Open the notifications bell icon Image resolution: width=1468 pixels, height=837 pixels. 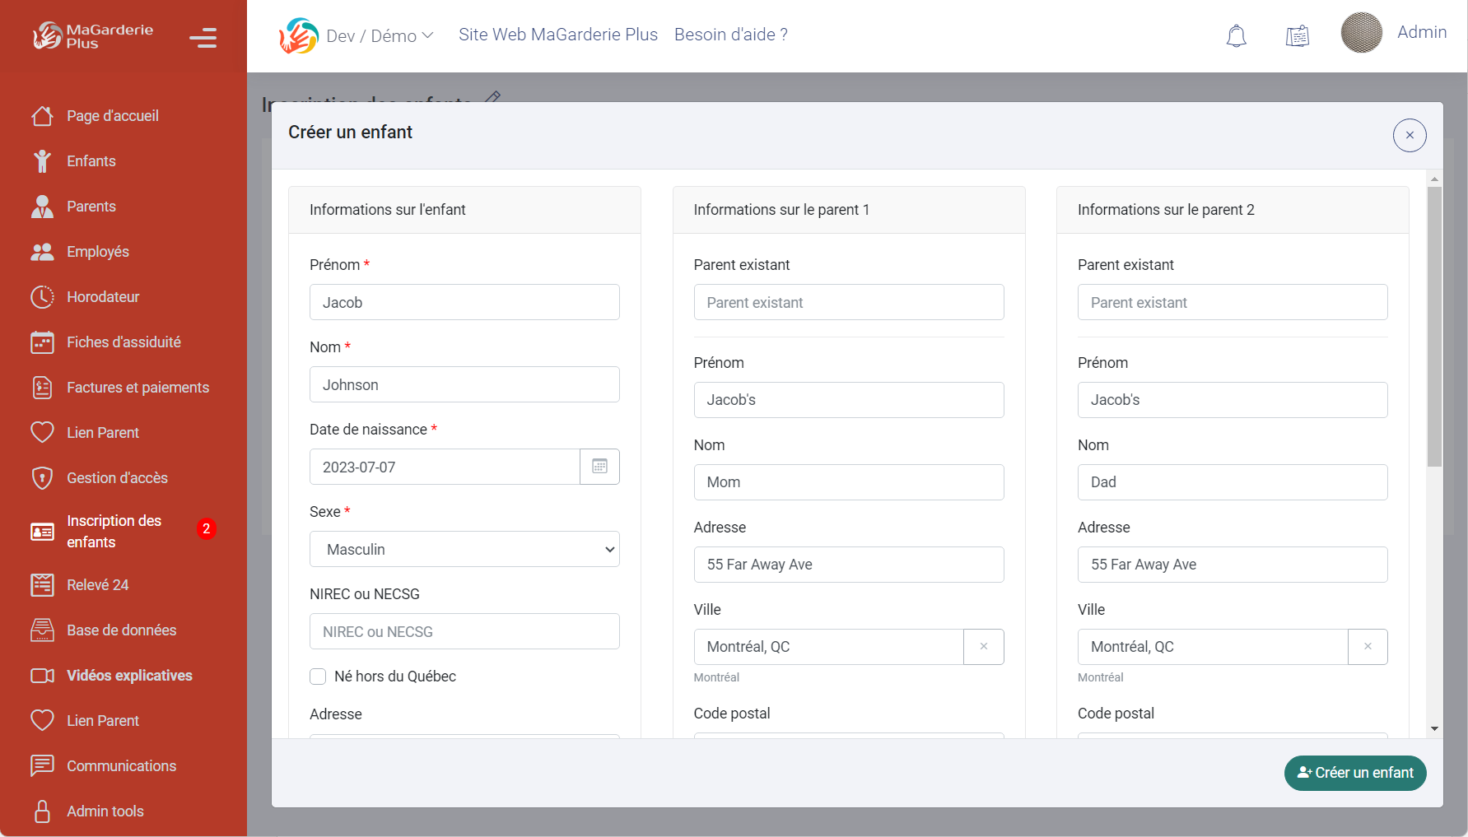(1236, 35)
